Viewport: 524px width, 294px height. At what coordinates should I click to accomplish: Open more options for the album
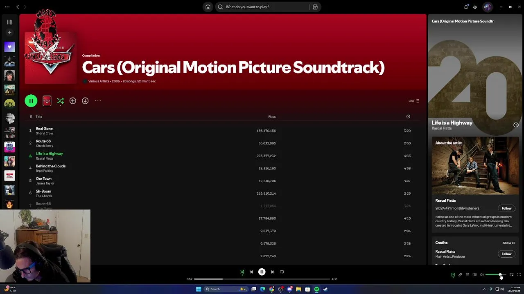point(98,101)
